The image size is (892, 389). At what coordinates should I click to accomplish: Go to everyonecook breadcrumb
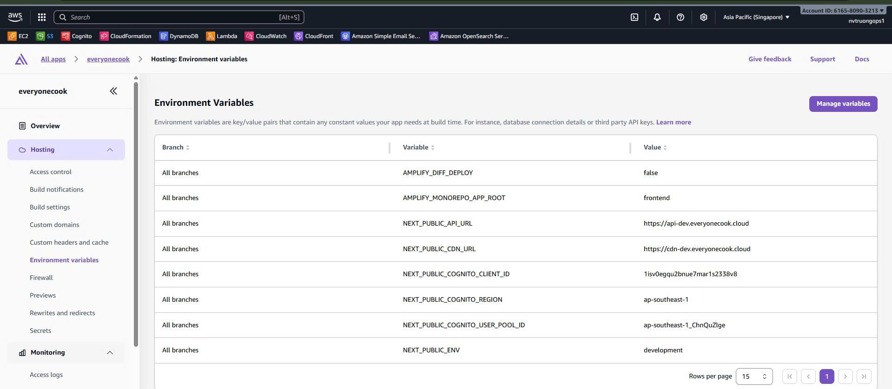pyautogui.click(x=108, y=59)
